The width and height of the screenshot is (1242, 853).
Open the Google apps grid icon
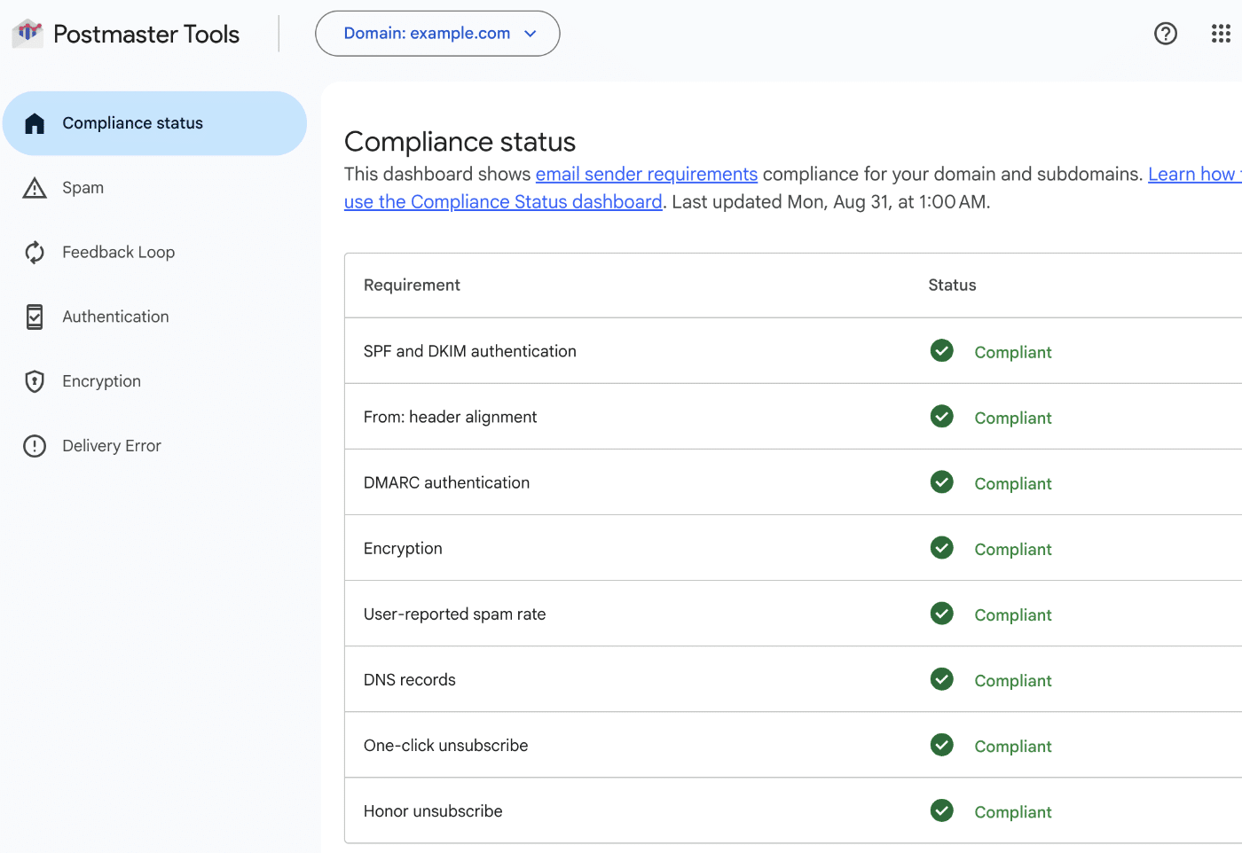click(x=1221, y=34)
